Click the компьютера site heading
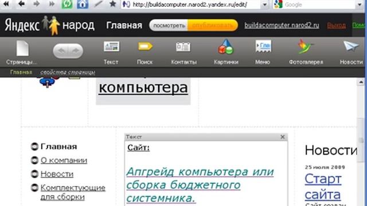This screenshot has height=206, width=367. (143, 88)
